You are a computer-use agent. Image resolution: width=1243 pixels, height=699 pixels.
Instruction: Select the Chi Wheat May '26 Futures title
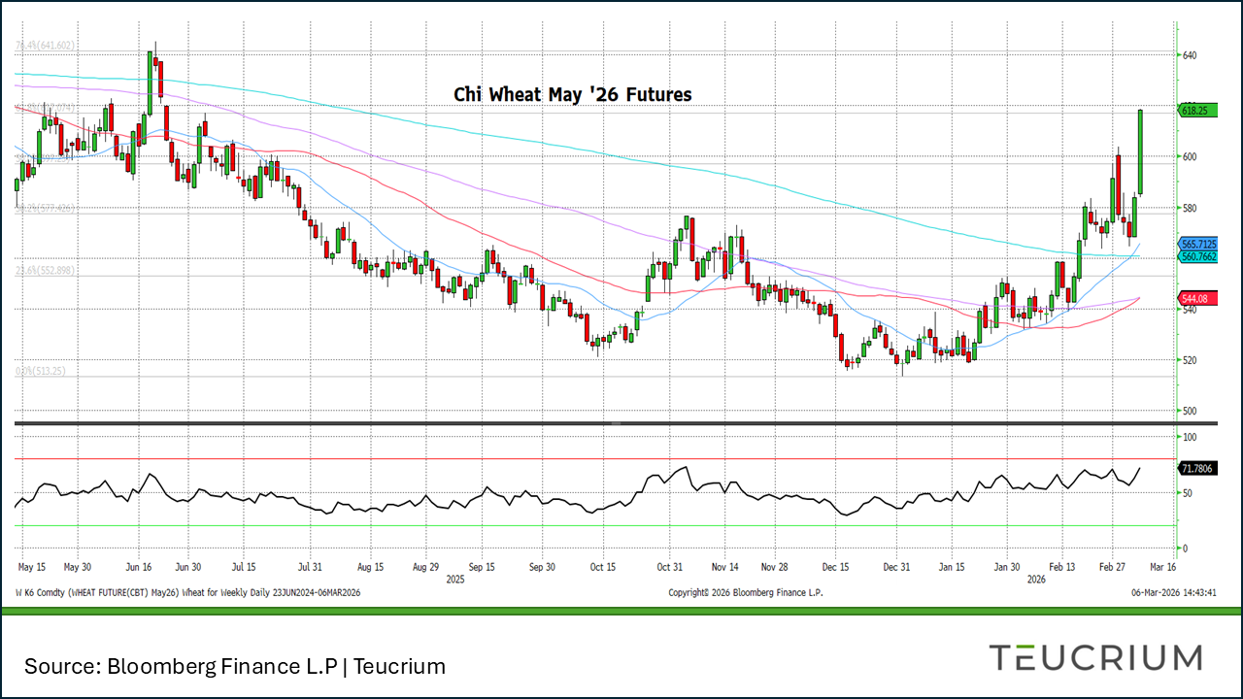tap(571, 94)
